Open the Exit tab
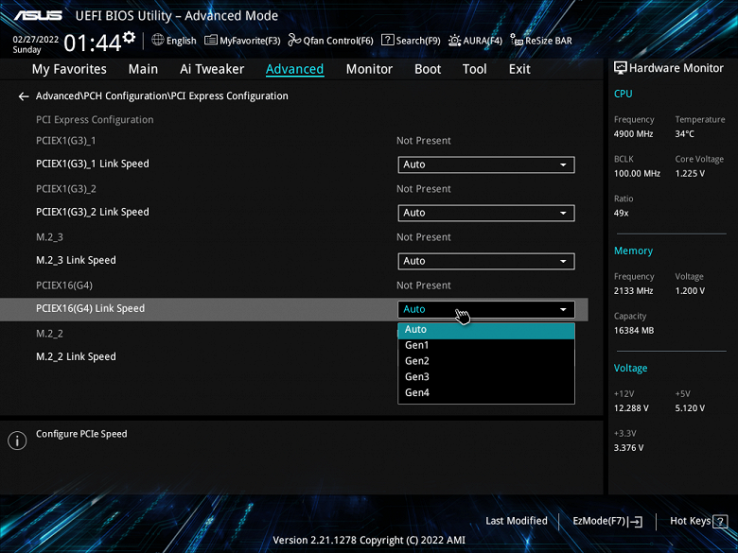Screen dimensions: 738x553 tap(519, 69)
